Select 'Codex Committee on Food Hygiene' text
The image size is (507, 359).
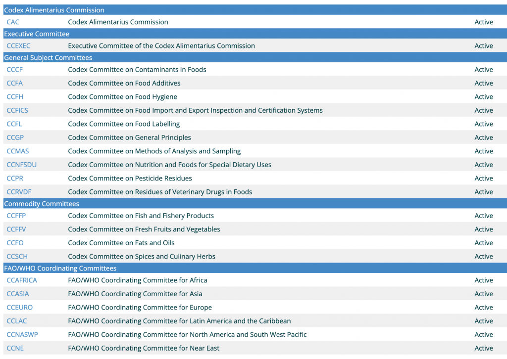(x=123, y=96)
